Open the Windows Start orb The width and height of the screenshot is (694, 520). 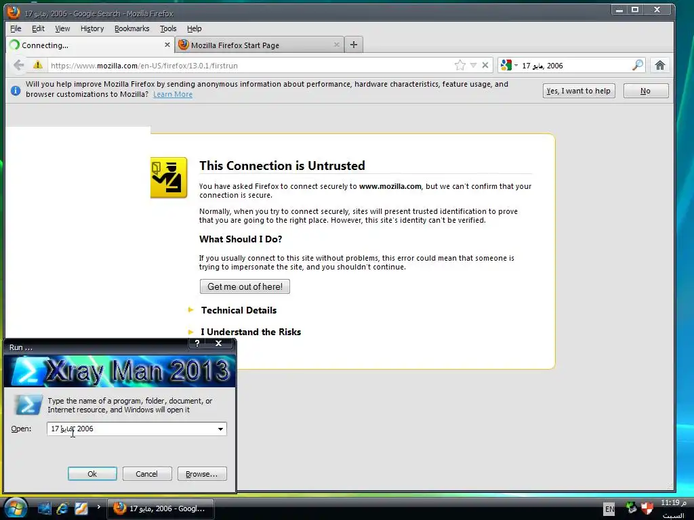click(x=15, y=508)
